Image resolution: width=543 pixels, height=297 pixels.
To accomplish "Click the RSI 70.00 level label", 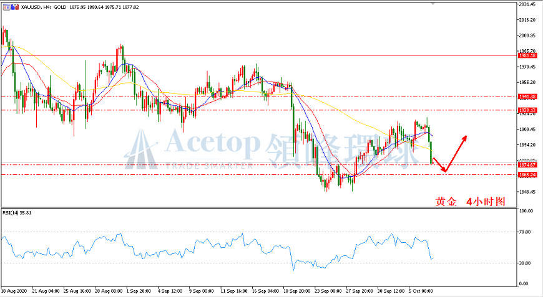I will (x=525, y=232).
